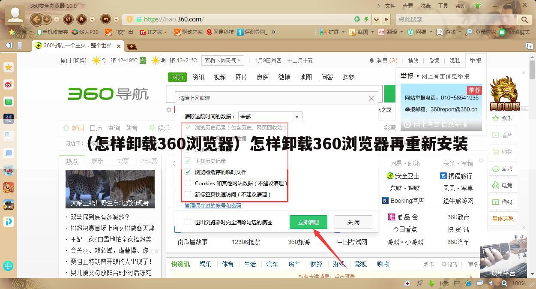536x289 pixels.
Task: Expand the address bar dropdown chevron
Action: [x=376, y=19]
